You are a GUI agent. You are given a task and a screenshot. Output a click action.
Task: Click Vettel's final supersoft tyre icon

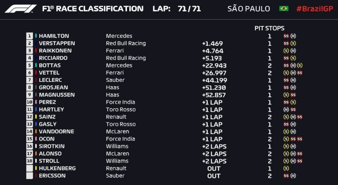point(299,73)
